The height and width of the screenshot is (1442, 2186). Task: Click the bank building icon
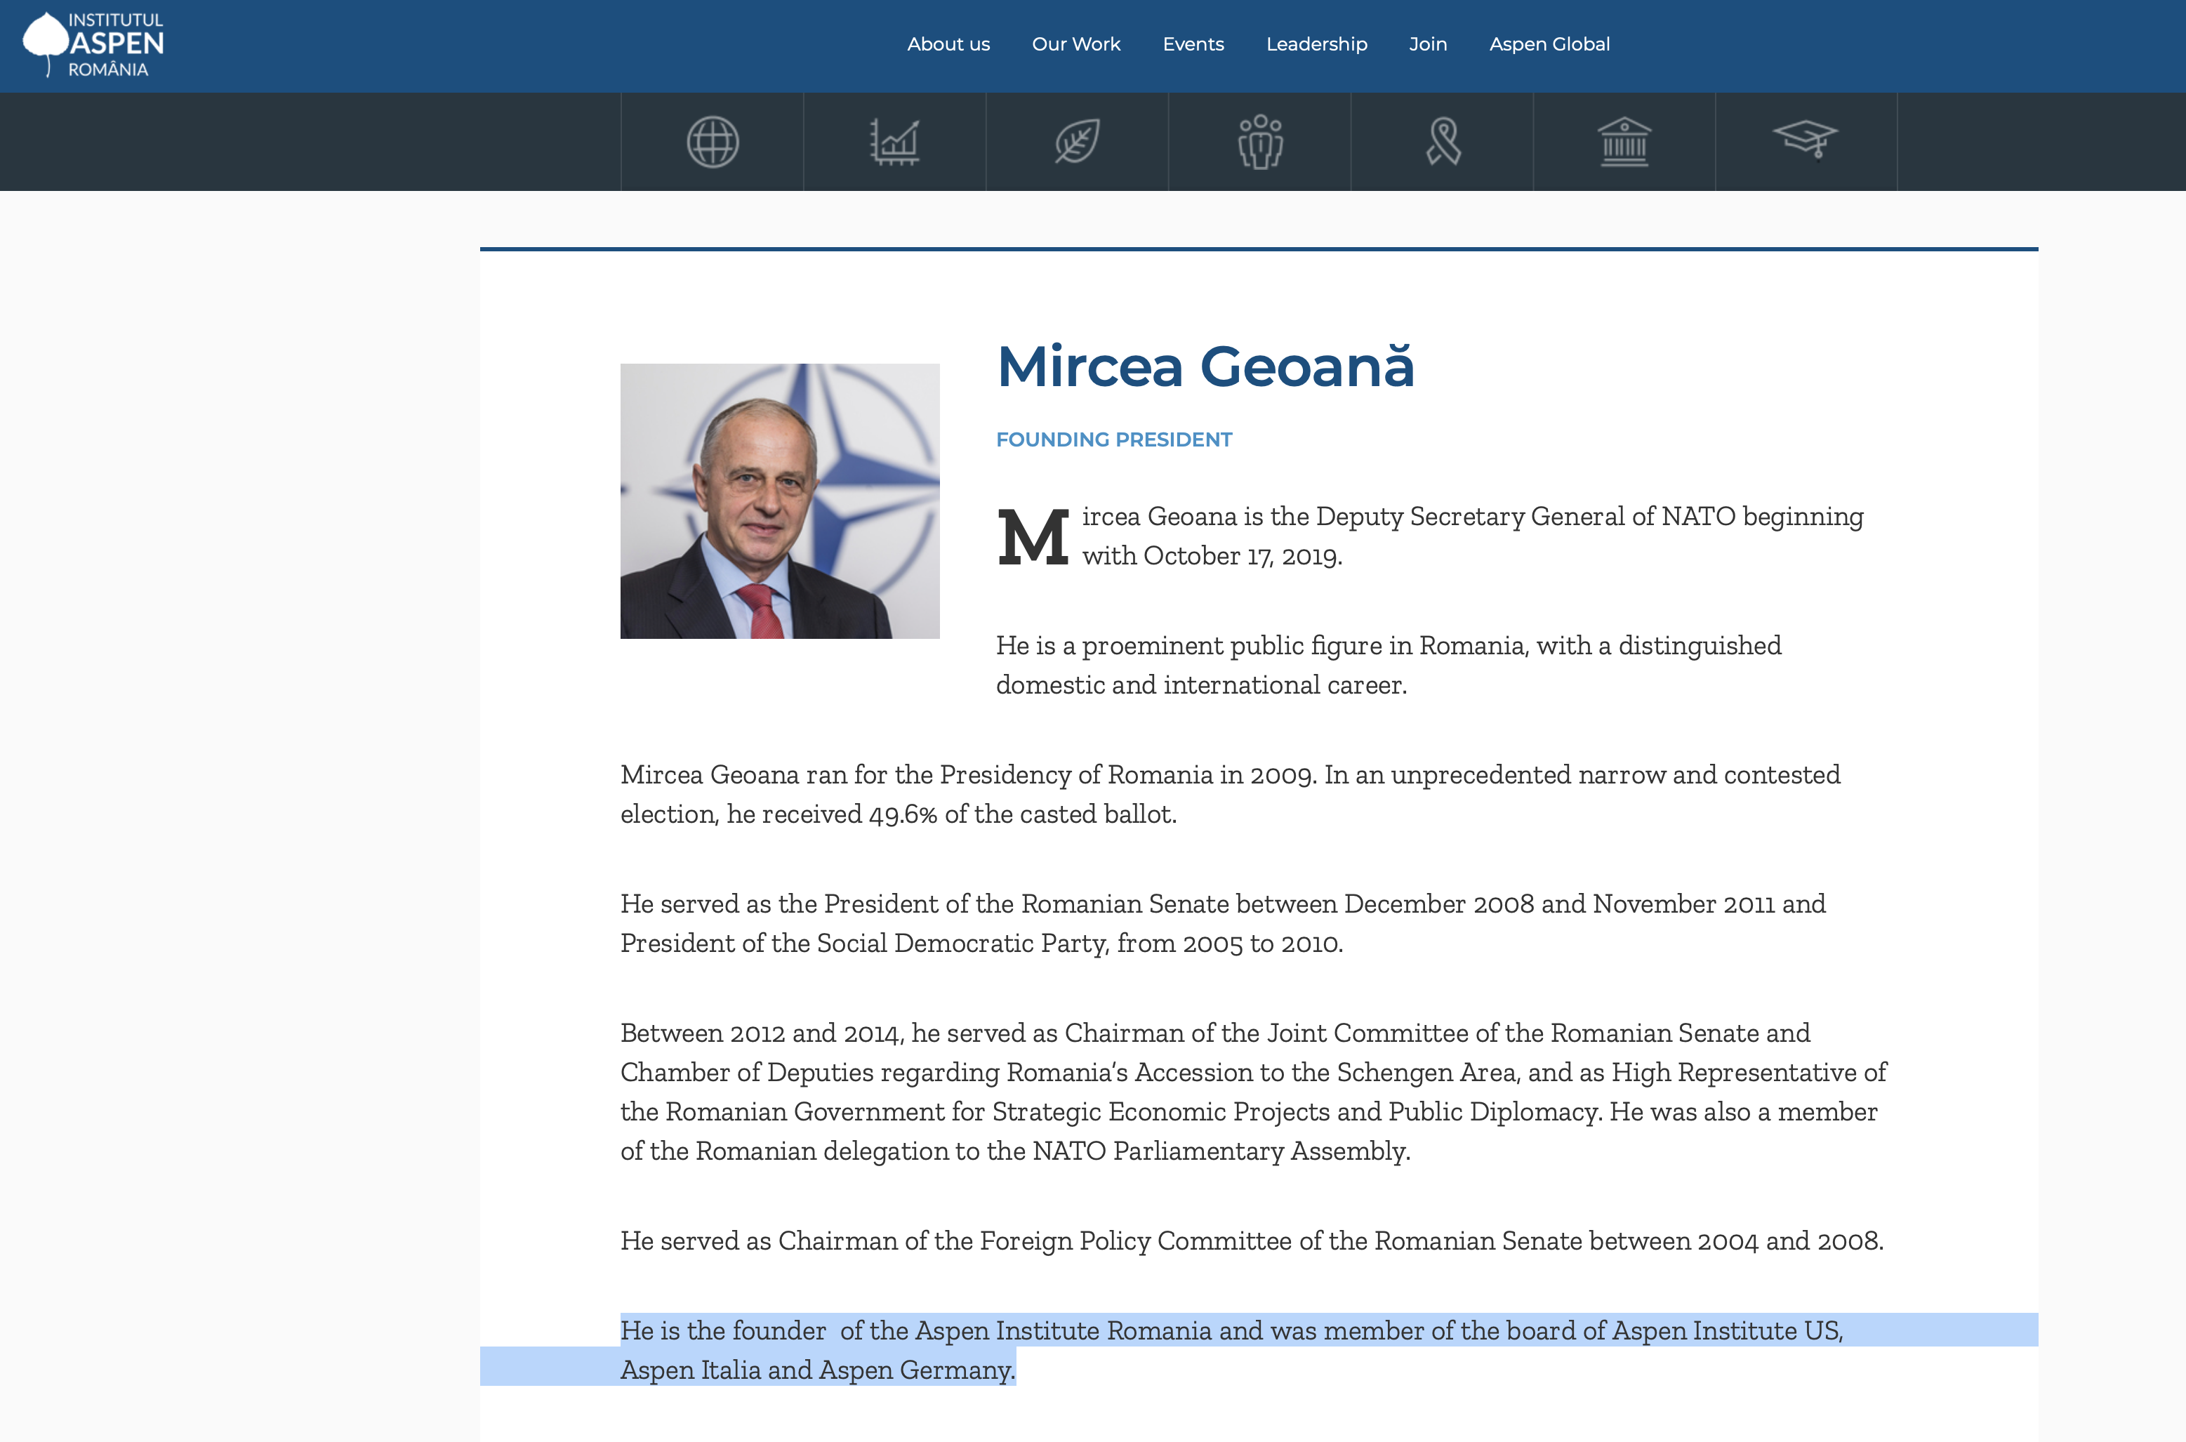(1624, 142)
